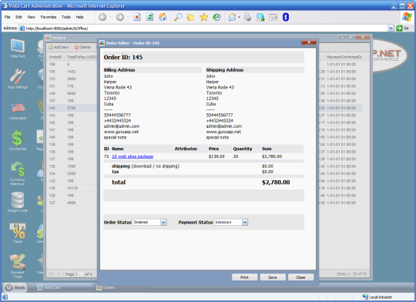Click the browser Forward arrow
Screen dimensions: 416x302
tap(120, 17)
